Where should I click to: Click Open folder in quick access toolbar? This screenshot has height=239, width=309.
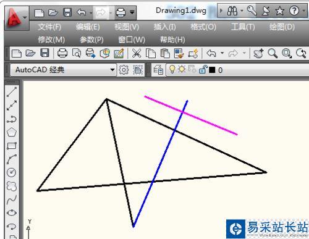click(x=53, y=13)
